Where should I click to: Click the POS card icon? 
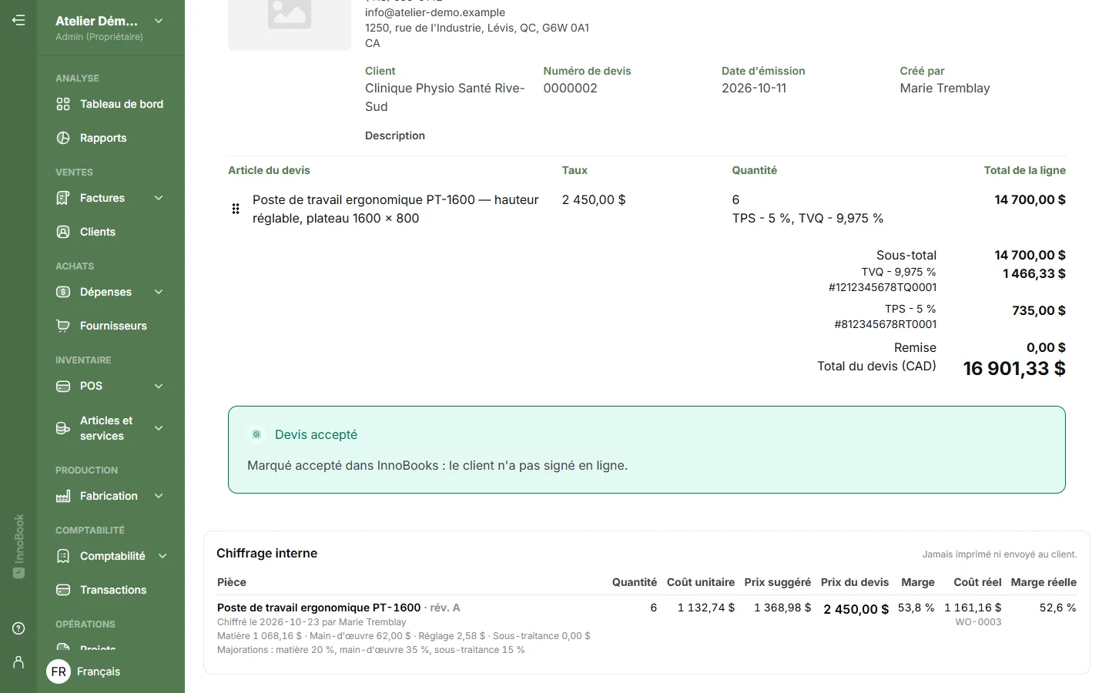point(63,386)
